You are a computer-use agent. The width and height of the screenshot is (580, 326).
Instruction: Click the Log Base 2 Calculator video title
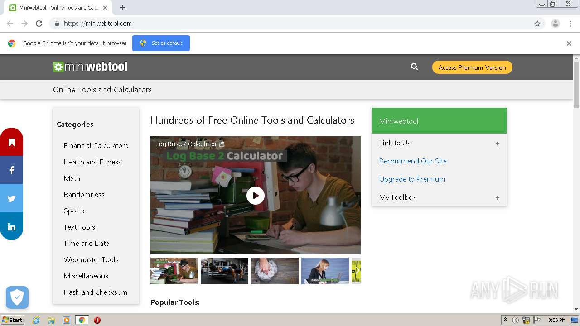(186, 144)
